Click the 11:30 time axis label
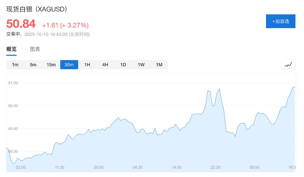This screenshot has height=177, width=304. click(x=59, y=167)
